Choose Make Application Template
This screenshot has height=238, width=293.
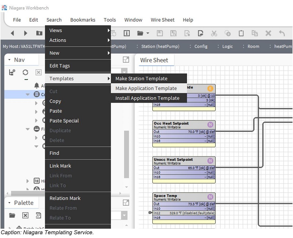[x=149, y=88]
